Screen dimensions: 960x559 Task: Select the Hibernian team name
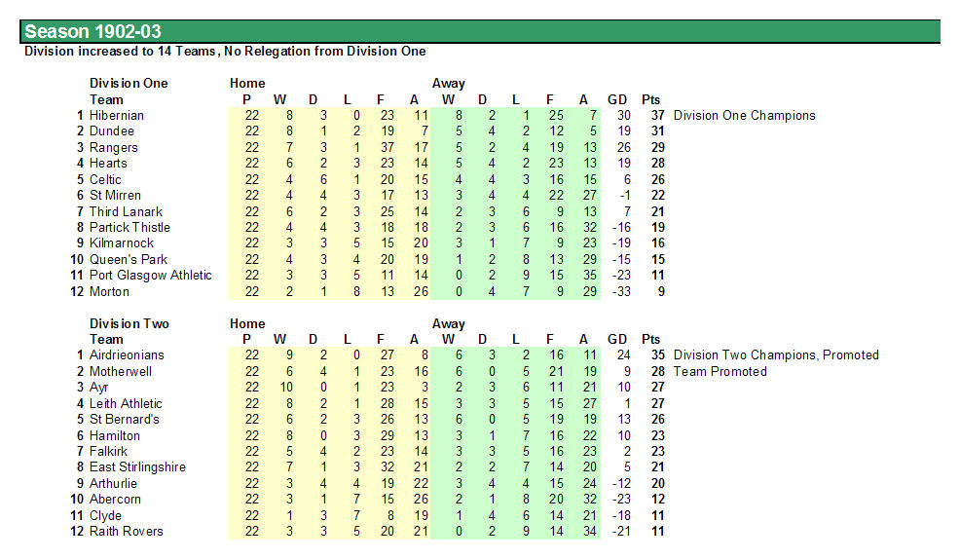(x=116, y=115)
